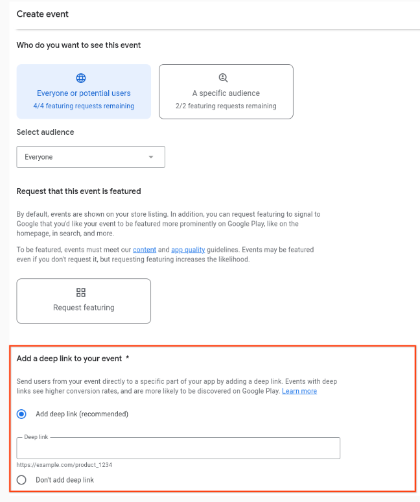Open the content guidelines link
This screenshot has width=420, height=502.
[x=145, y=250]
